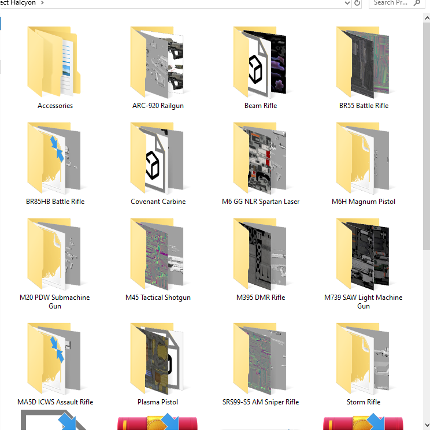Open the Beam Rifle folder icon
Screen dimensions: 430x431
tap(260, 62)
